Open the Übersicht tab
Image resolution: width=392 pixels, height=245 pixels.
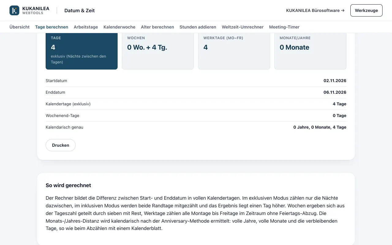pyautogui.click(x=20, y=27)
